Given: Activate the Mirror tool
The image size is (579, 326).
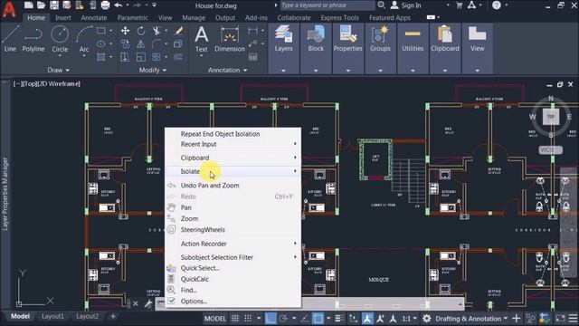Looking at the screenshot, I should (141, 44).
